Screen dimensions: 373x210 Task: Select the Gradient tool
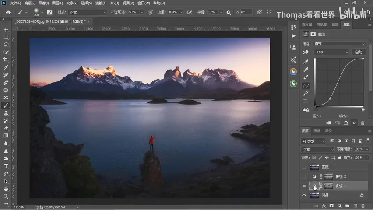pyautogui.click(x=6, y=136)
